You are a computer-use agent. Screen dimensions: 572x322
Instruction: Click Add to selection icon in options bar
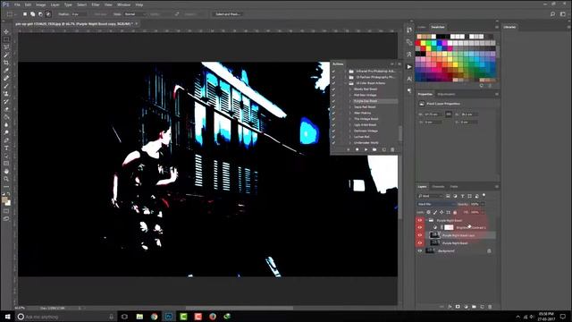(32, 14)
